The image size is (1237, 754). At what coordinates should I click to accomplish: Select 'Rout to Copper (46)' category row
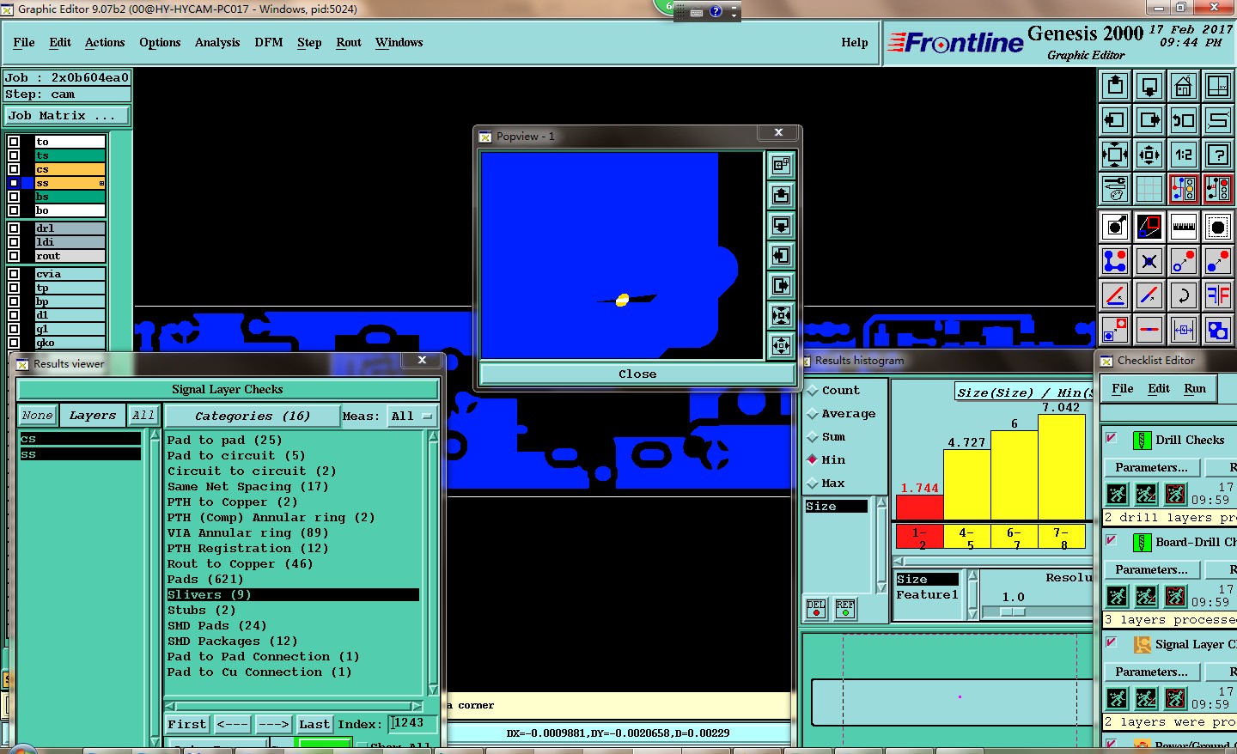coord(293,563)
